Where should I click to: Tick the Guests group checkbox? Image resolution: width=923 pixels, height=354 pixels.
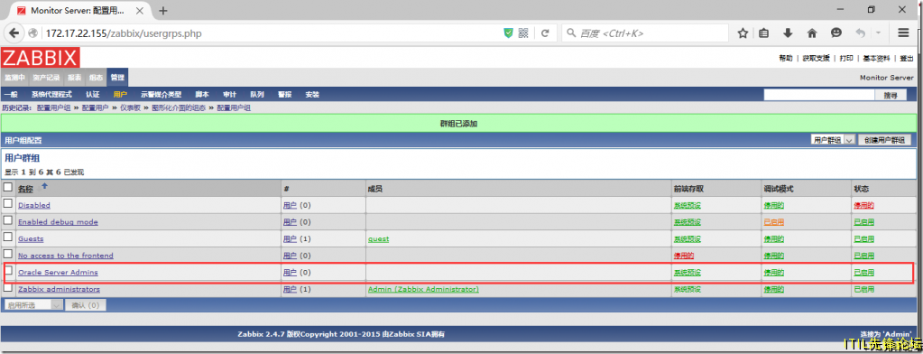tap(8, 237)
